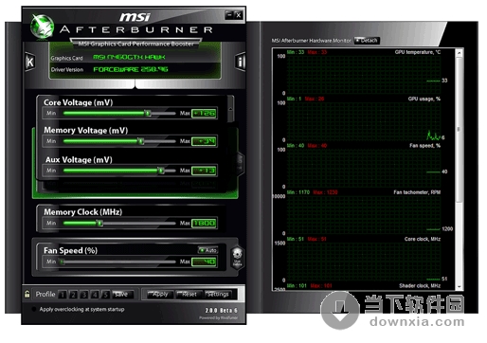Click the Memory Clock value field 1800
The height and width of the screenshot is (343, 487).
pyautogui.click(x=204, y=224)
